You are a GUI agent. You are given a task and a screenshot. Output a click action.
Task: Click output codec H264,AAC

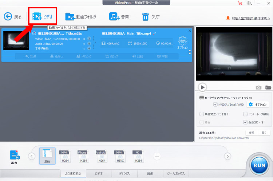point(111,44)
